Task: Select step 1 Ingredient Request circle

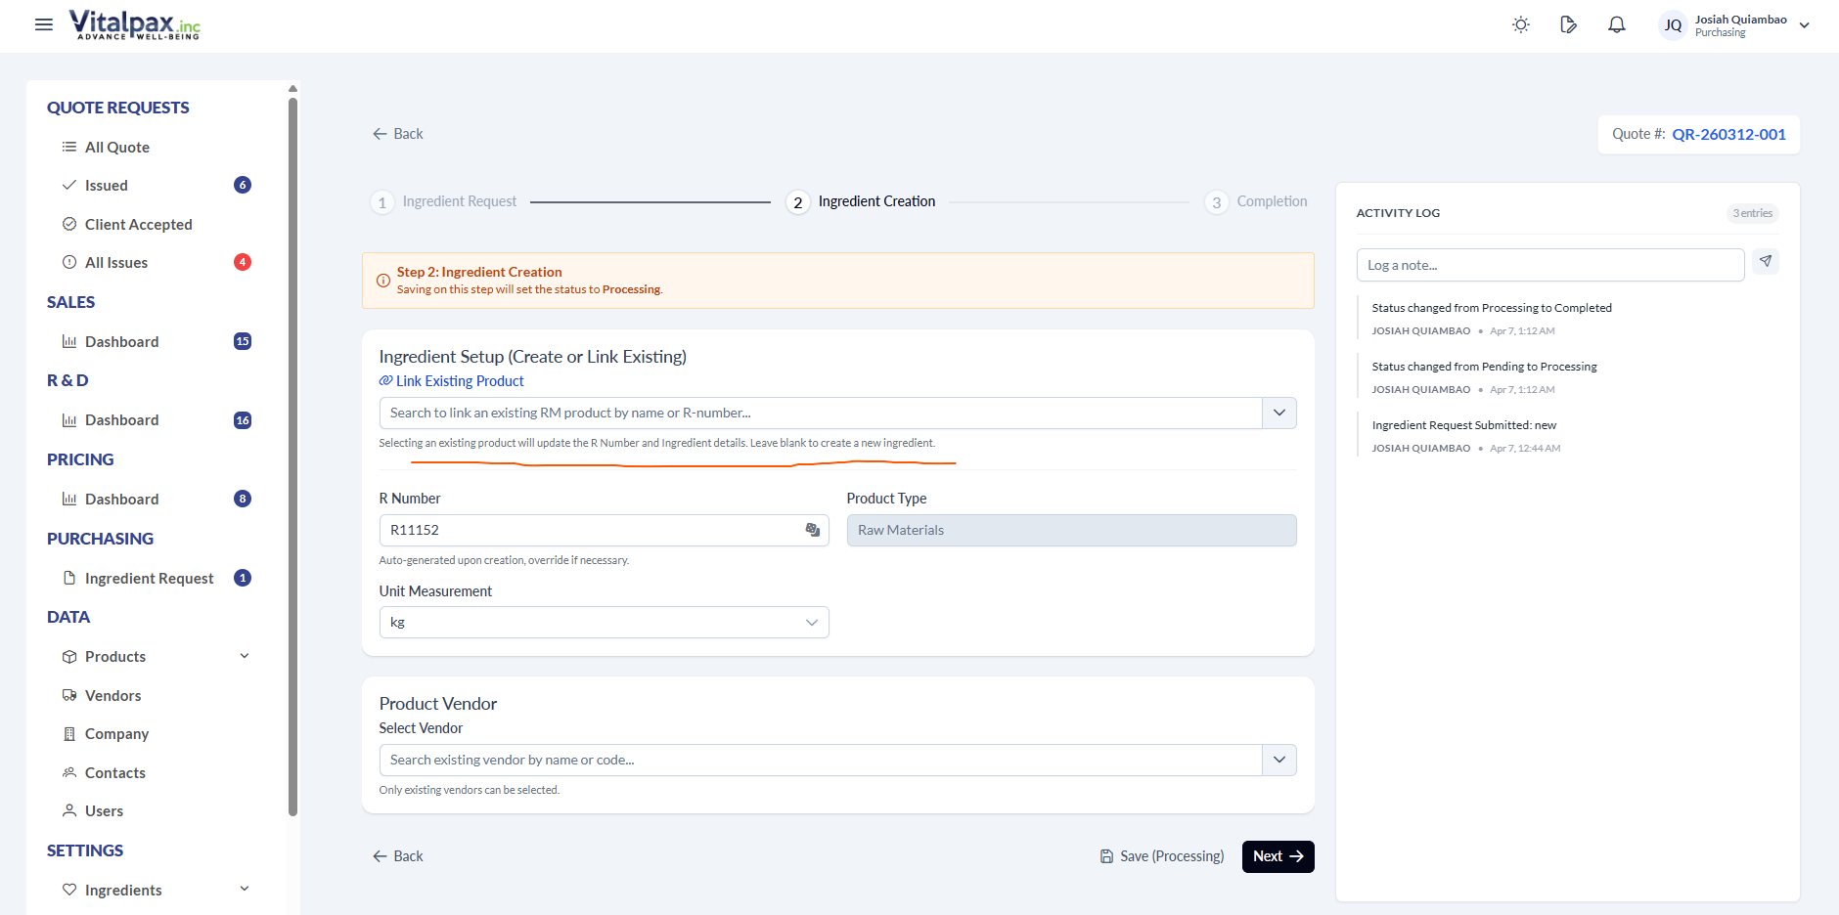Action: point(382,201)
